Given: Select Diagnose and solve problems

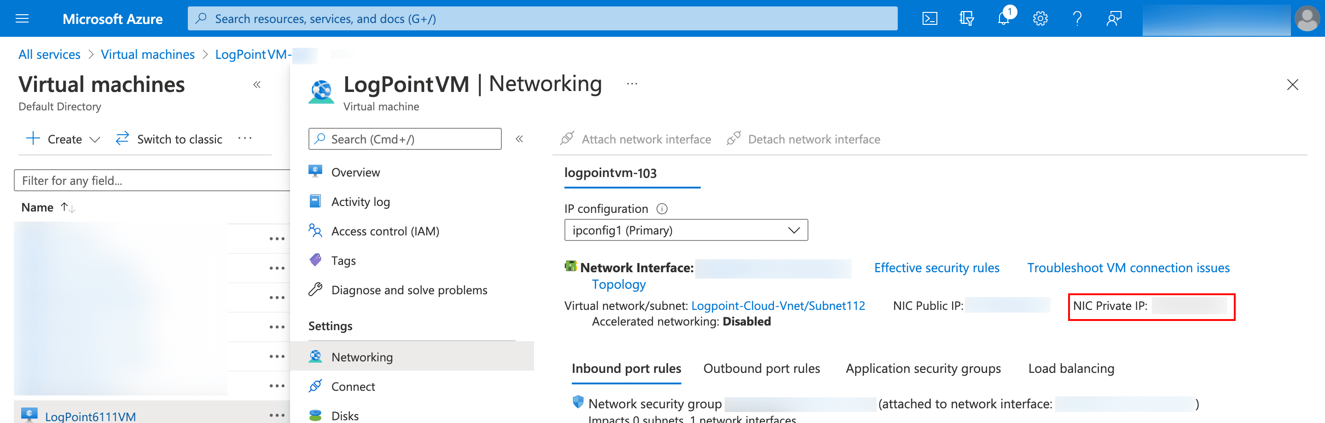Looking at the screenshot, I should point(409,289).
